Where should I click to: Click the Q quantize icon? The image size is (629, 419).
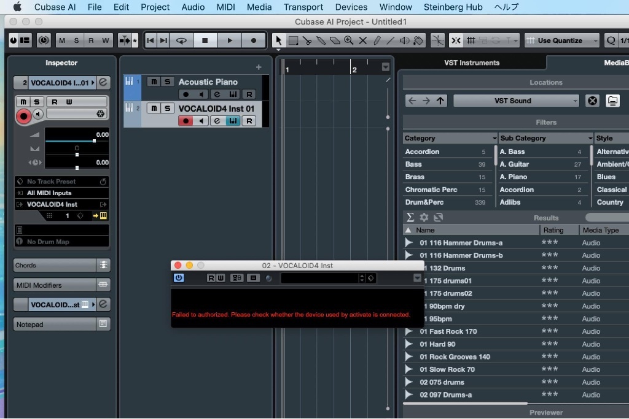(x=611, y=40)
